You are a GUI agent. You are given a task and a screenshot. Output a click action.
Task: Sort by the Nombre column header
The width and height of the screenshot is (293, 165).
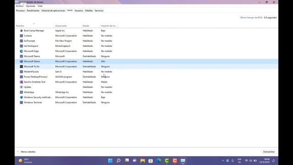[x=35, y=26]
